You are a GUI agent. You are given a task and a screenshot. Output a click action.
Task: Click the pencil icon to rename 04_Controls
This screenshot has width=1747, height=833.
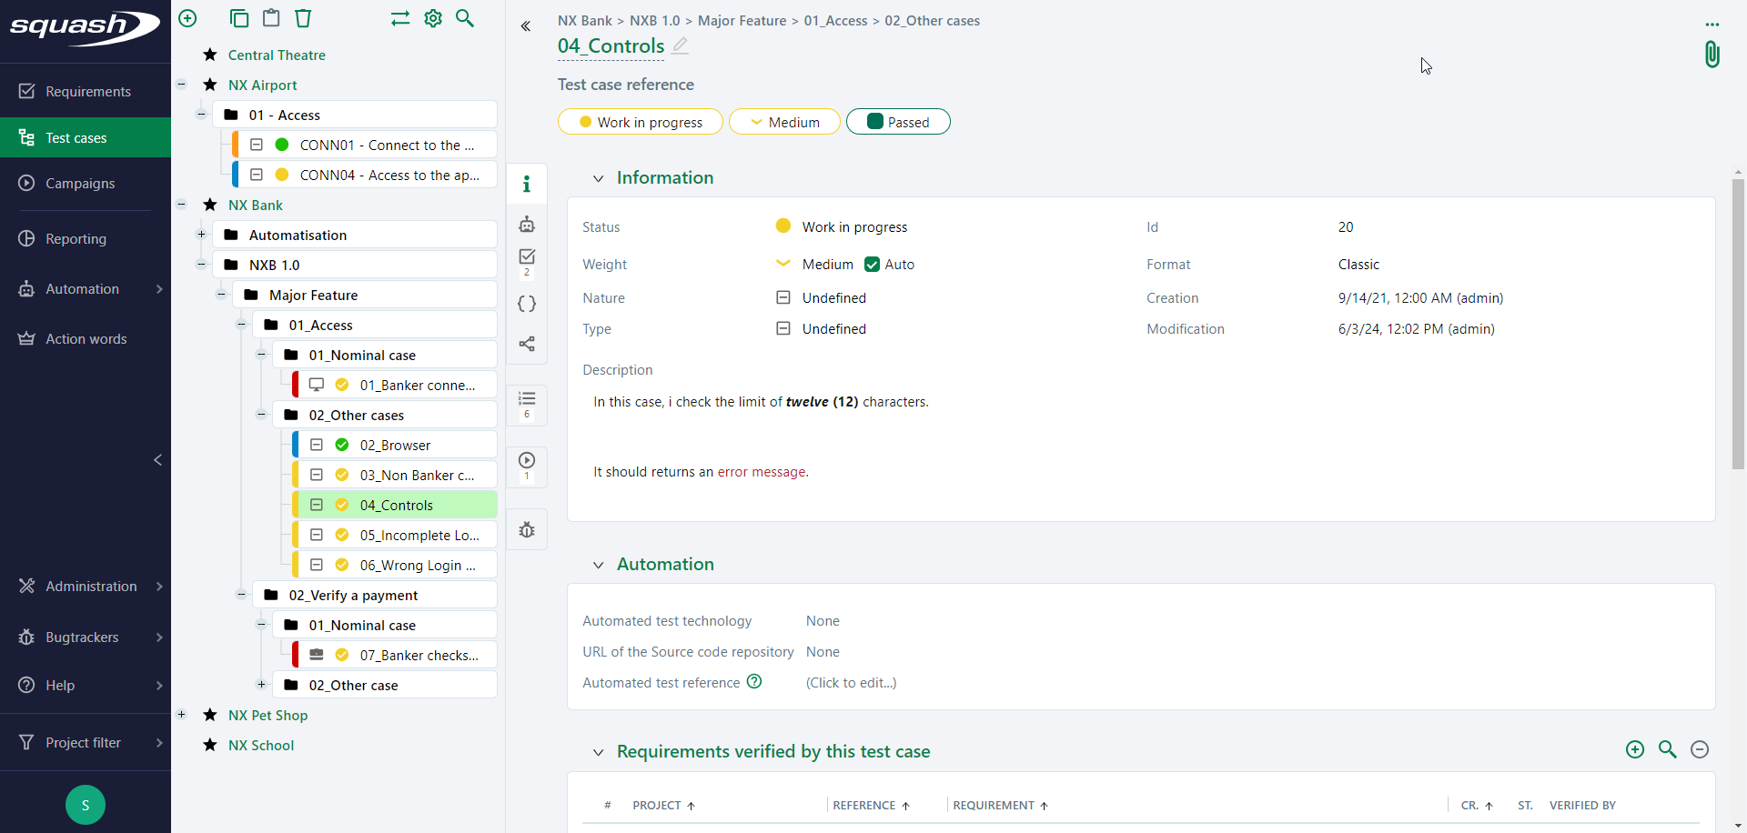[x=680, y=45]
